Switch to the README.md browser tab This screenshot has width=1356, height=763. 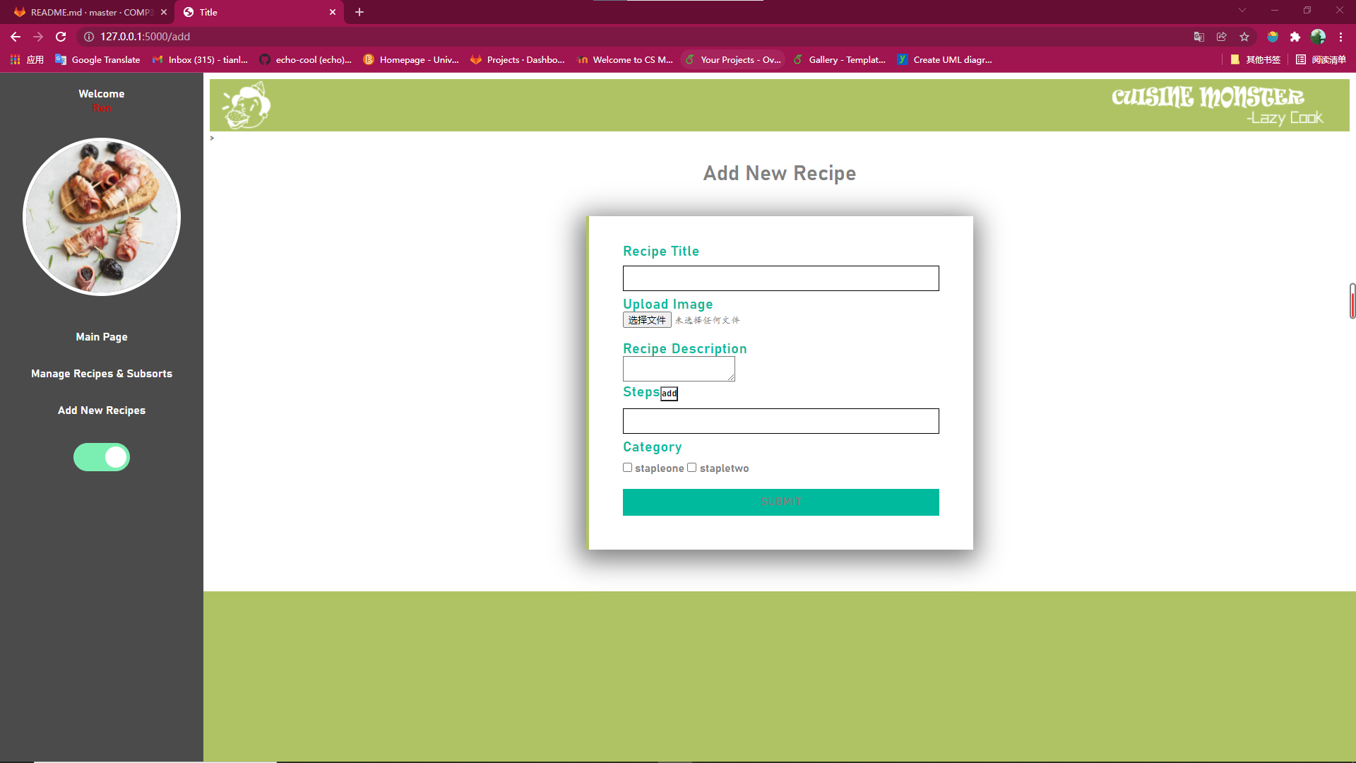(85, 12)
